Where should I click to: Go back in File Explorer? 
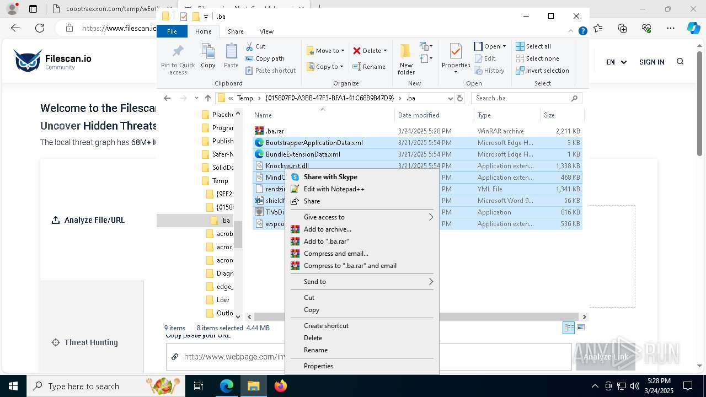[167, 98]
